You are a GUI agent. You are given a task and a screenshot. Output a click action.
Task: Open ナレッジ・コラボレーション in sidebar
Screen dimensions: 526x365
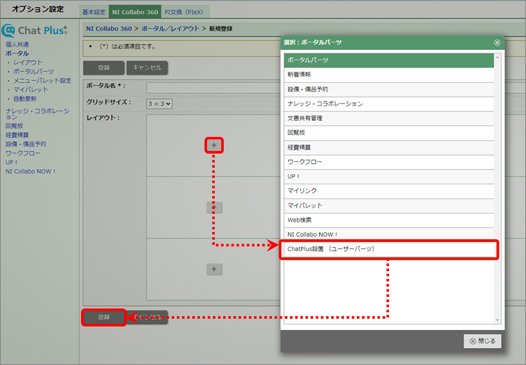click(37, 114)
